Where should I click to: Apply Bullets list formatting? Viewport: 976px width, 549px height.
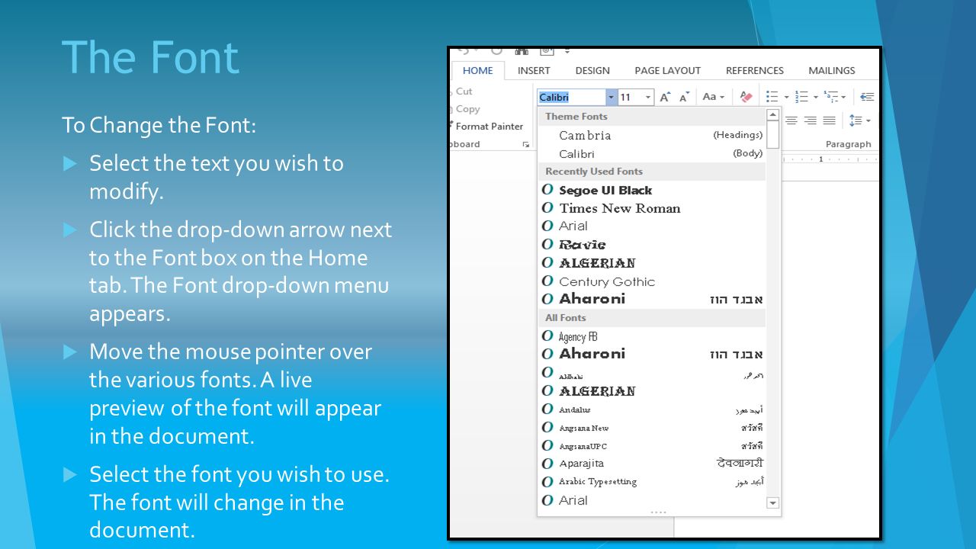[772, 97]
